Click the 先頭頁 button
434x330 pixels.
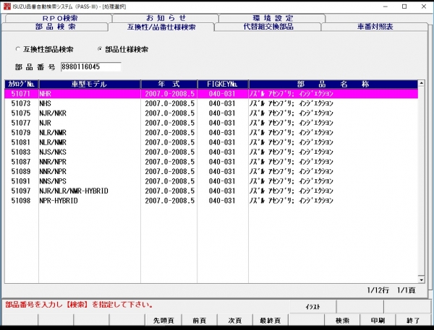point(163,321)
